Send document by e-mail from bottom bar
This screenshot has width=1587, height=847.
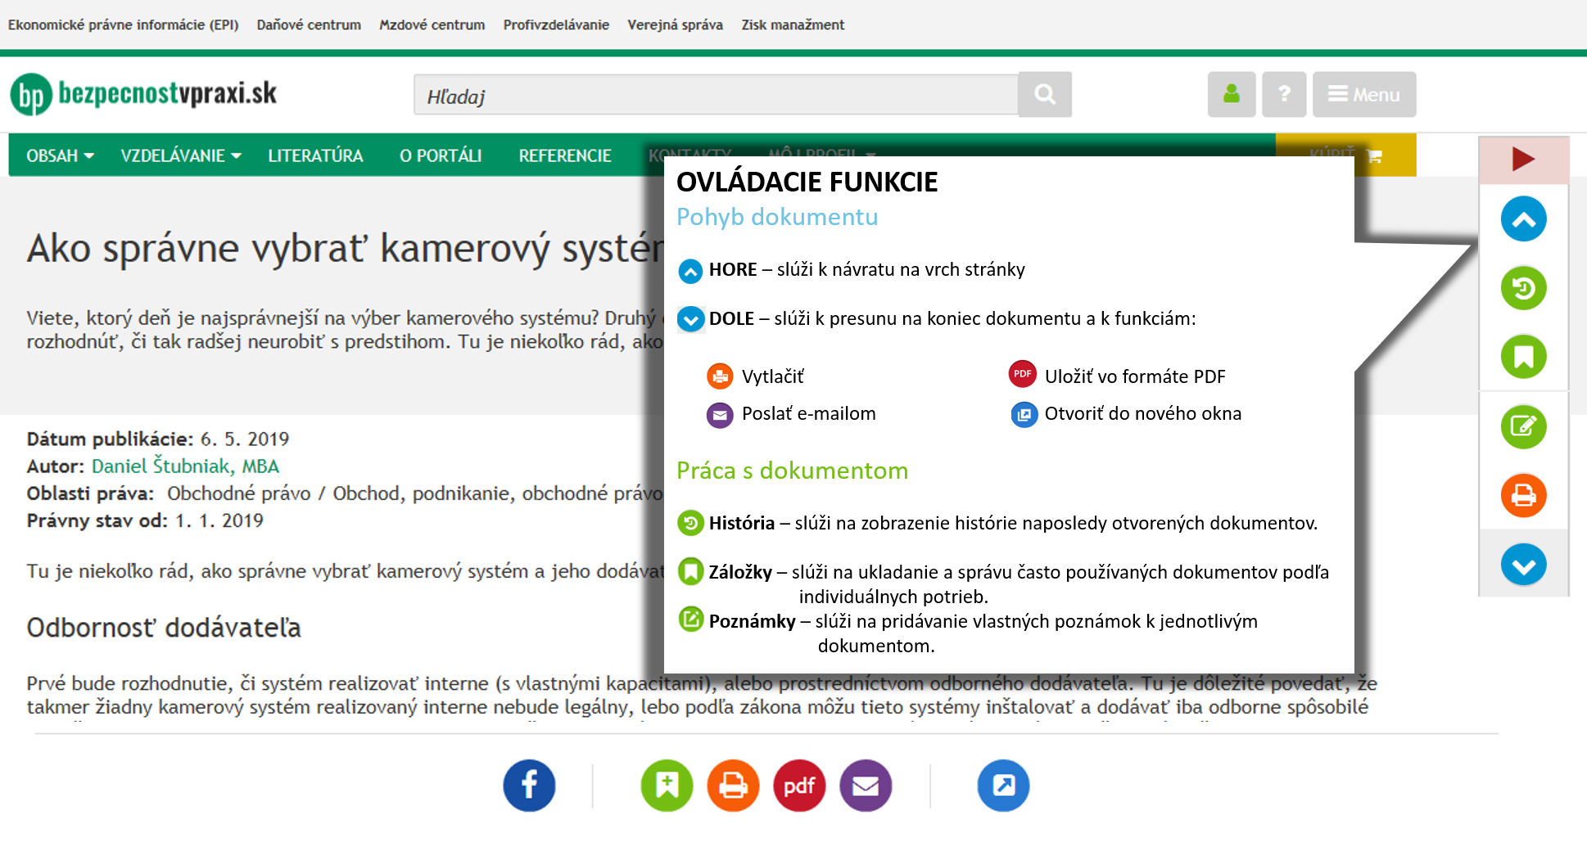(866, 786)
